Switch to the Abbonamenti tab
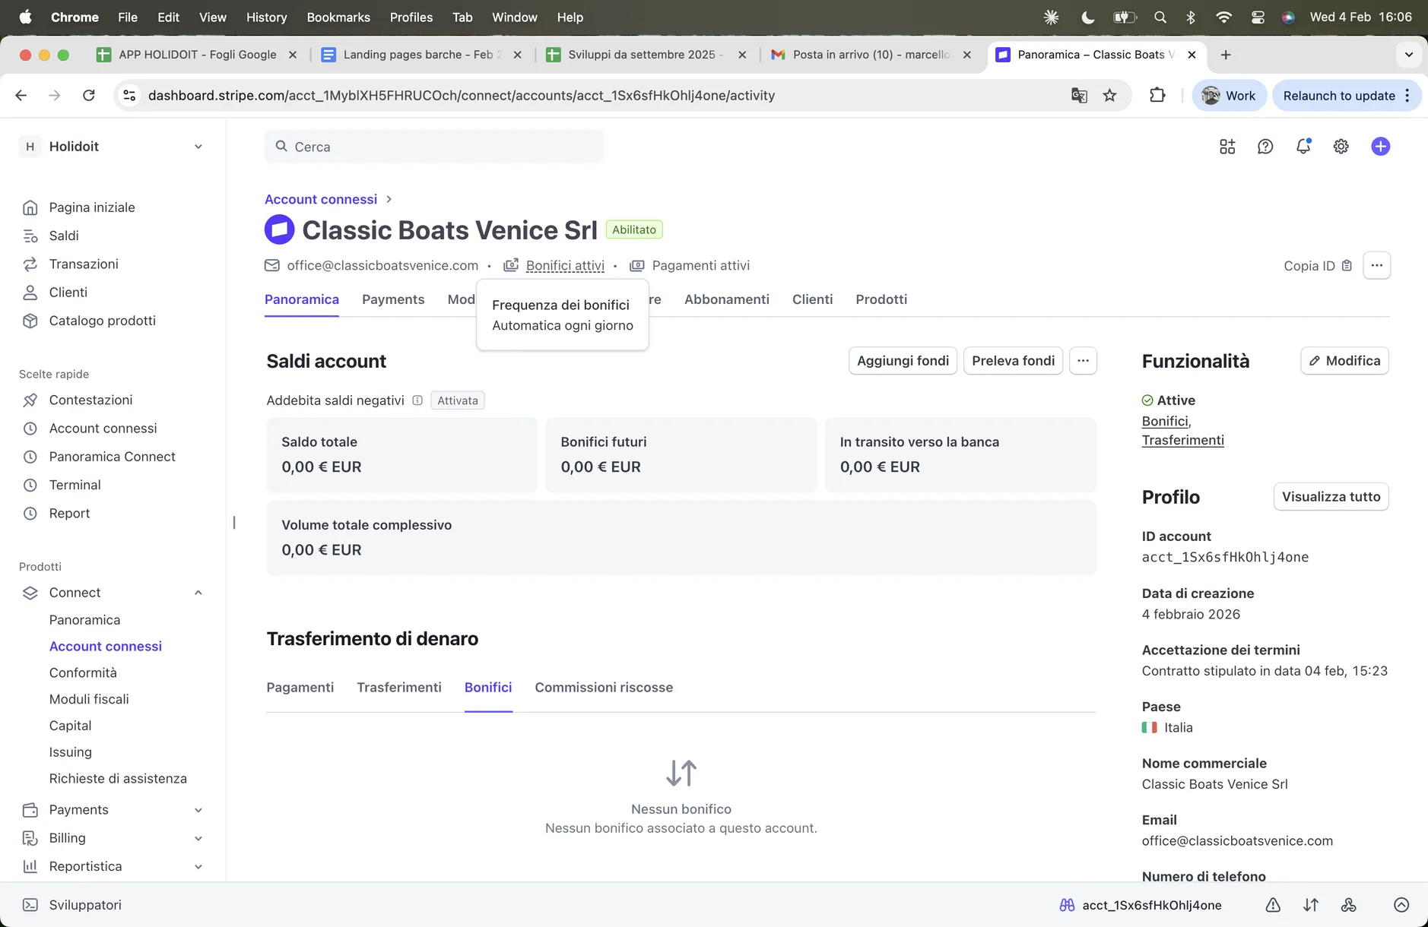This screenshot has width=1428, height=927. [726, 299]
